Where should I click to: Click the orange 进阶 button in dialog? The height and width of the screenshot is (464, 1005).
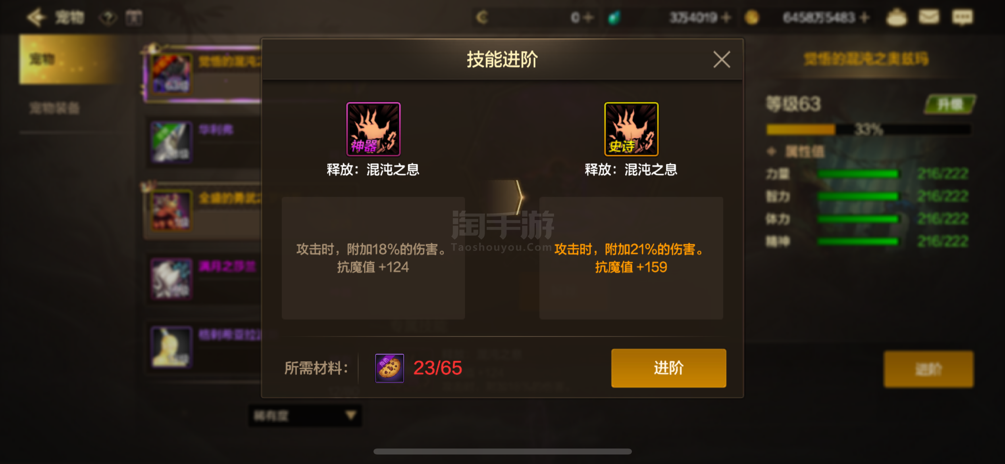[x=668, y=368]
